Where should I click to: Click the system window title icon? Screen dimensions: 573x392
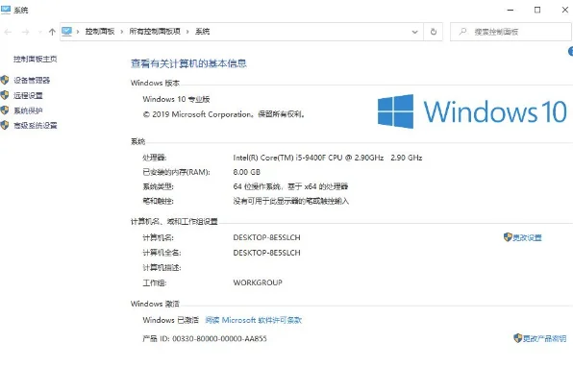click(6, 10)
